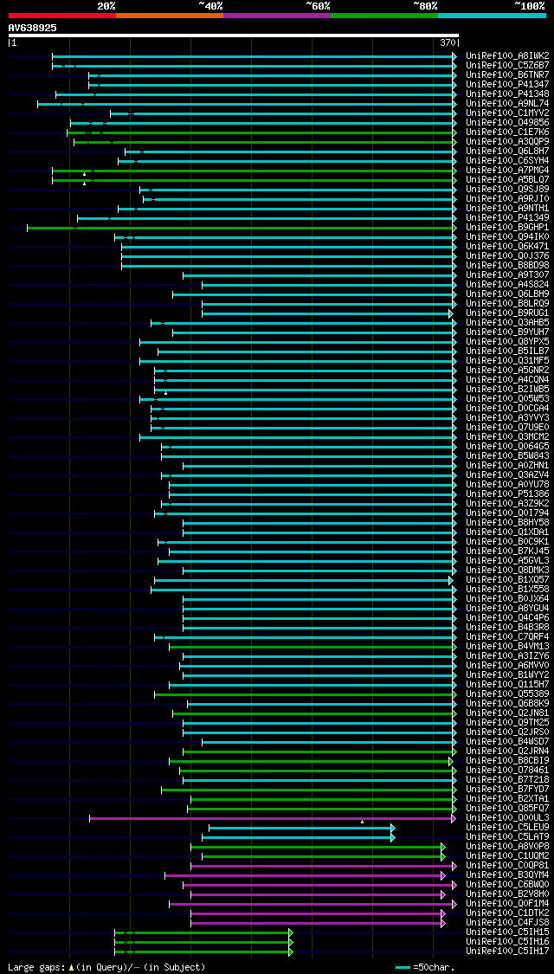The height and width of the screenshot is (974, 554).
Task: Click UniRef100_A3QQP9 hit name
Action: (x=507, y=142)
